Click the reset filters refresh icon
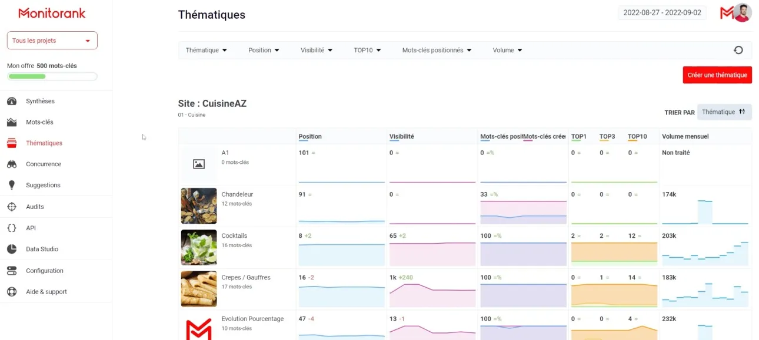The width and height of the screenshot is (759, 340). coord(738,51)
